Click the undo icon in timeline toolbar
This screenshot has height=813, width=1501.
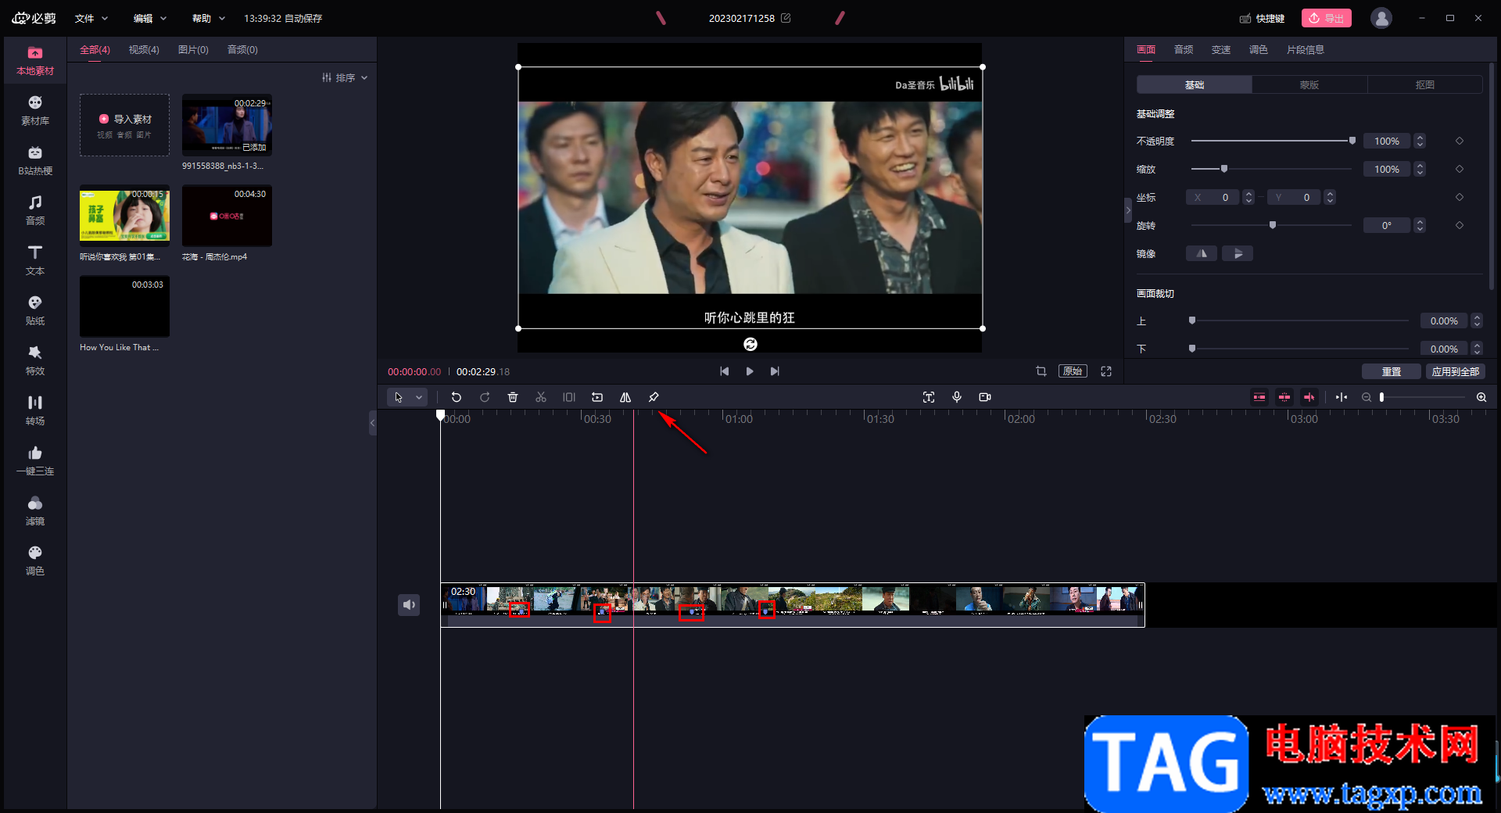pyautogui.click(x=457, y=397)
